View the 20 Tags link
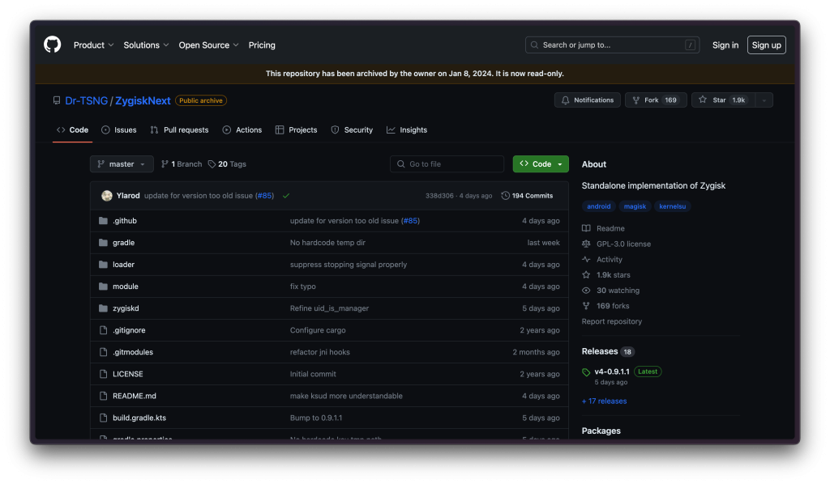830x484 pixels. click(x=227, y=163)
